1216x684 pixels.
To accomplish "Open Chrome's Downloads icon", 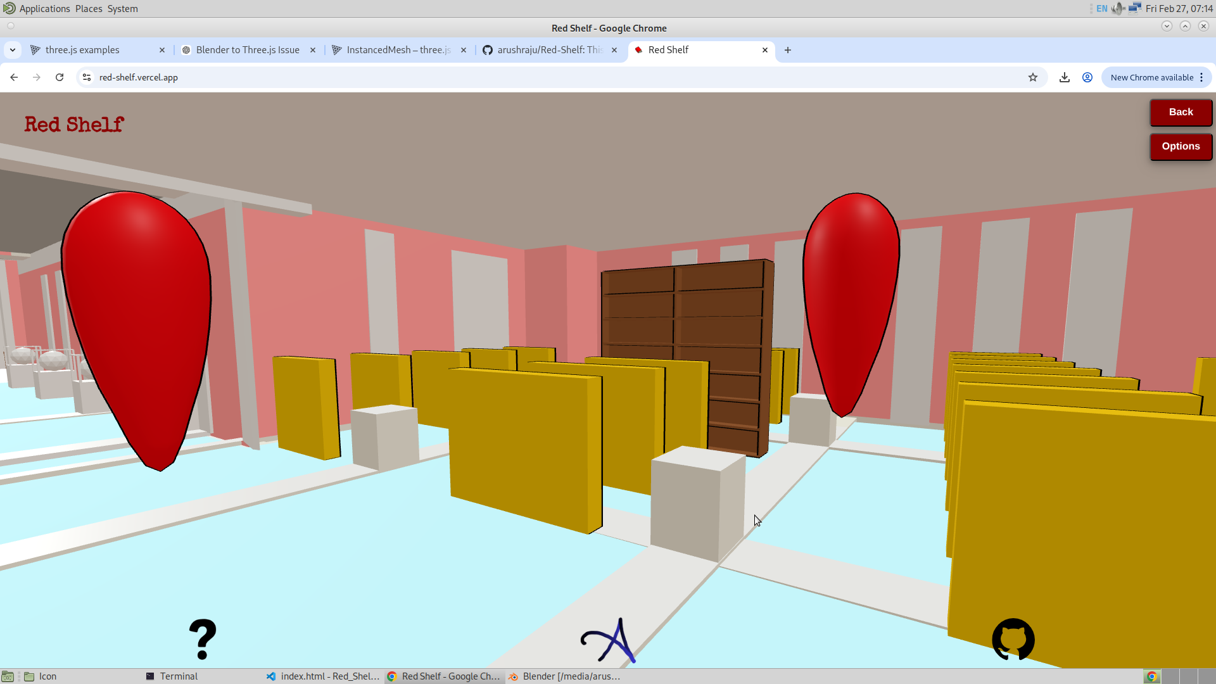I will (x=1065, y=77).
